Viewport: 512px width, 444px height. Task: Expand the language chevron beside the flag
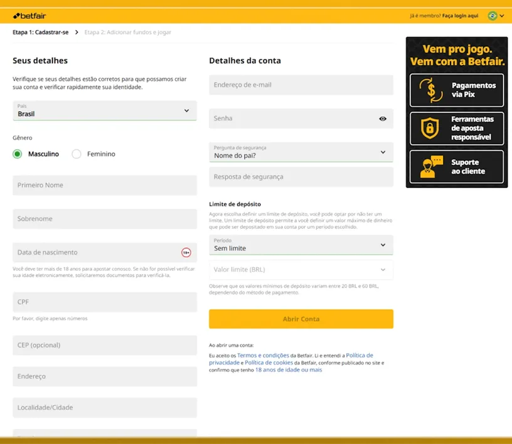tap(502, 16)
